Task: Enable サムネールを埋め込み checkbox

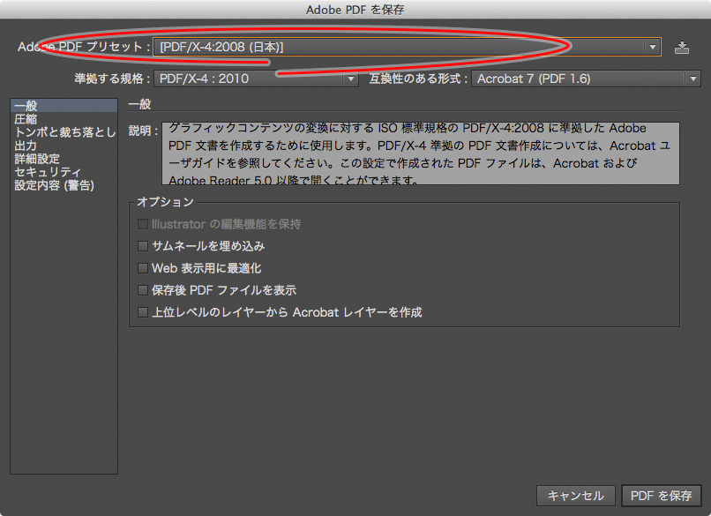Action: (144, 247)
